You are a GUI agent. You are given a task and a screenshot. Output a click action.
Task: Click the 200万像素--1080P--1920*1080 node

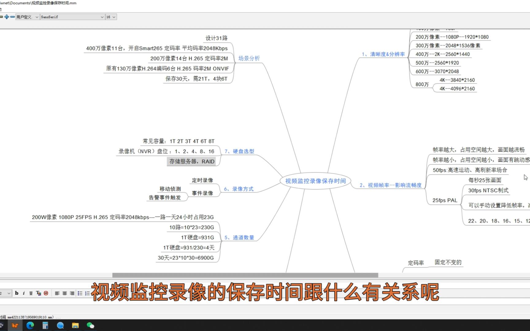452,37
